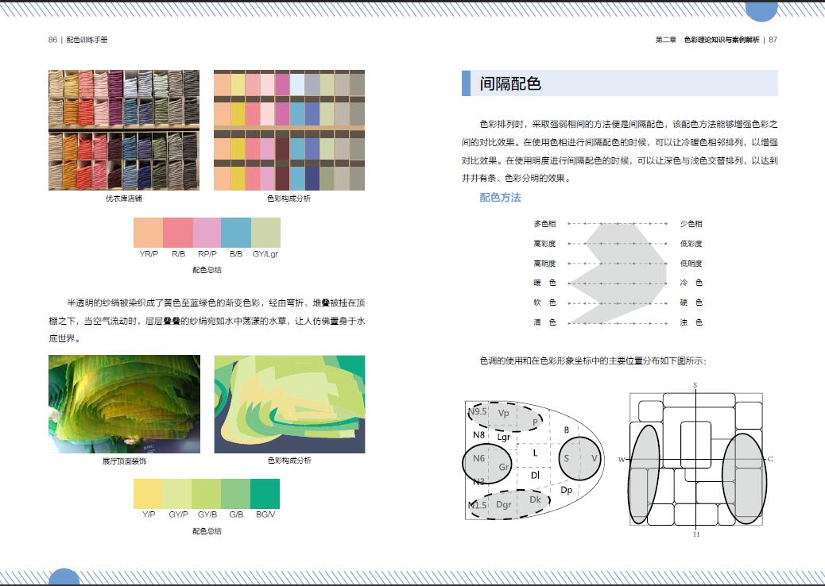Click the YR/P orange color swatch

(x=148, y=233)
